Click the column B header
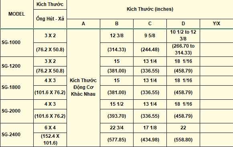The height and width of the screenshot is (147, 233). [117, 24]
